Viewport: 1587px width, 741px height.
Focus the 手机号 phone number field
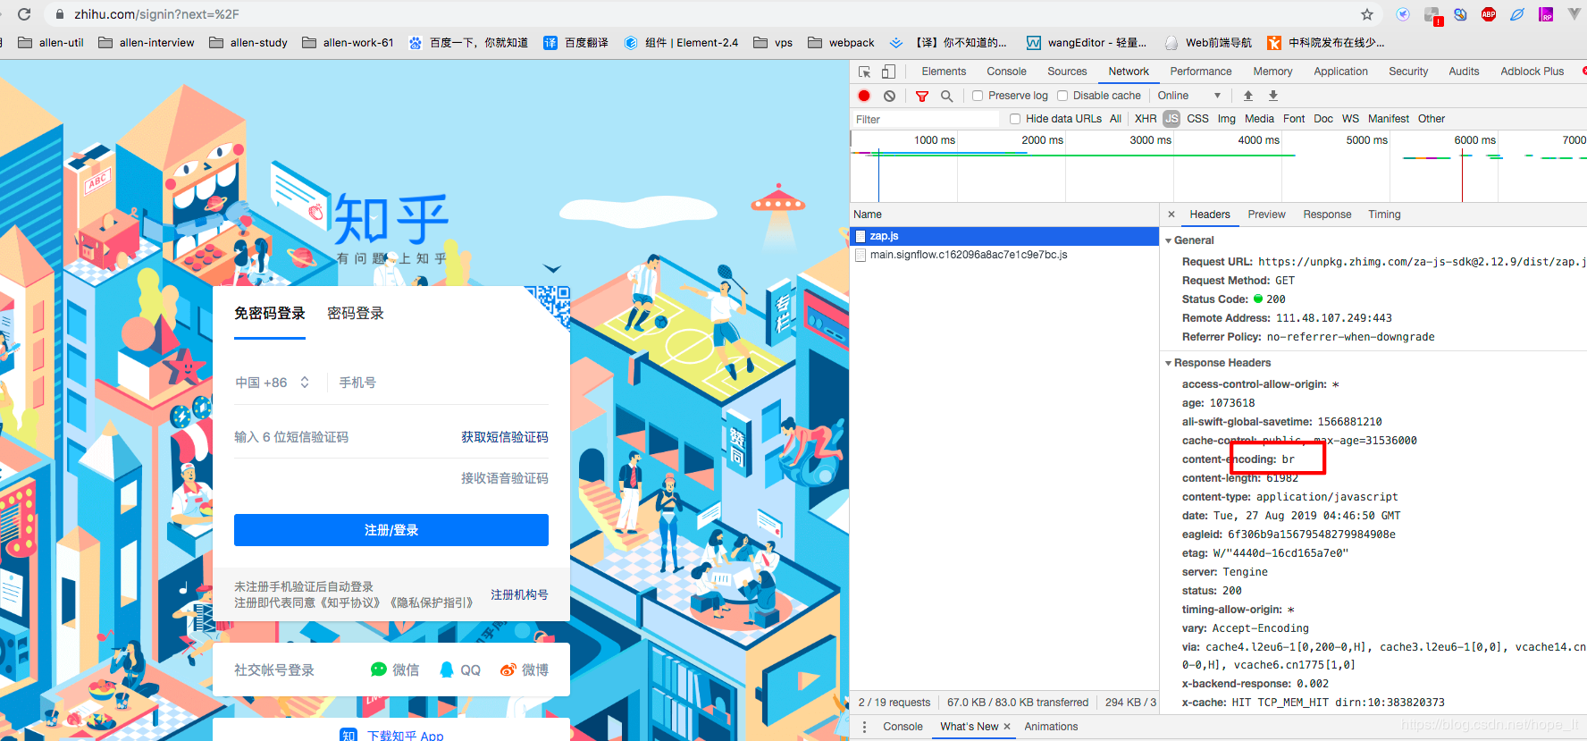coord(443,383)
